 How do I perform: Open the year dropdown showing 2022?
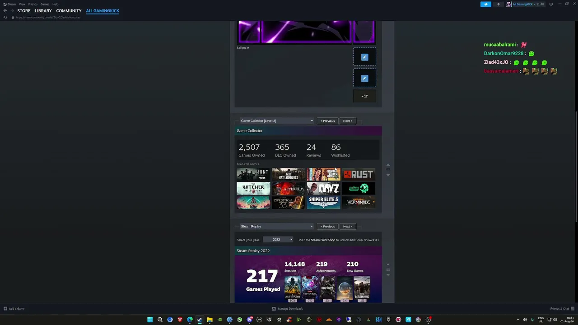278,240
